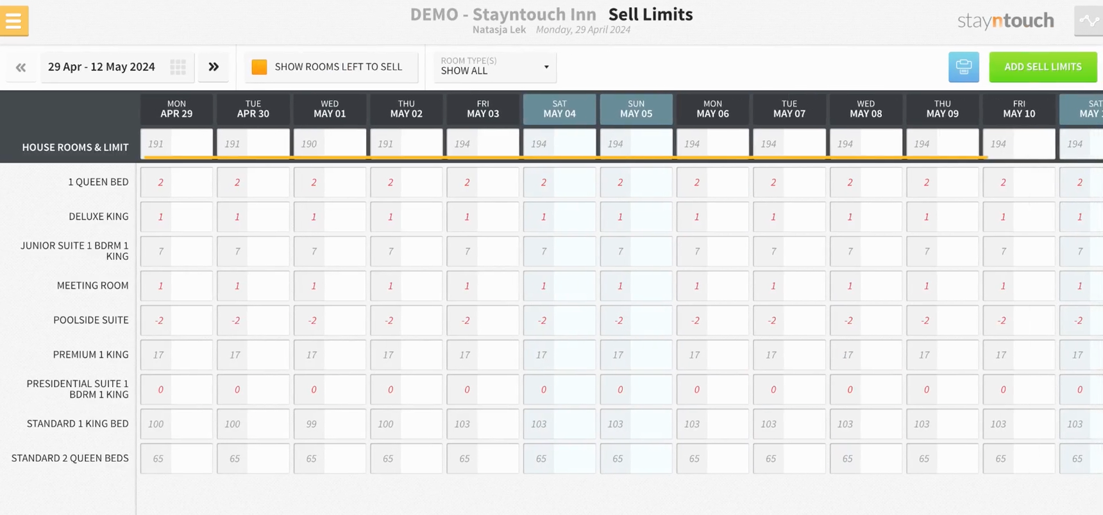Select the WED MAY 01 column header
The width and height of the screenshot is (1103, 515).
point(330,109)
